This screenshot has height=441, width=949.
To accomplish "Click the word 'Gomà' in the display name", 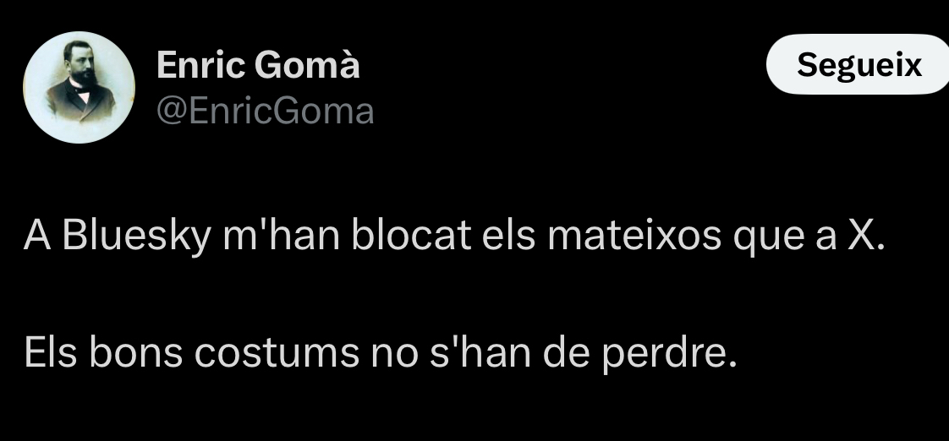I will [308, 65].
